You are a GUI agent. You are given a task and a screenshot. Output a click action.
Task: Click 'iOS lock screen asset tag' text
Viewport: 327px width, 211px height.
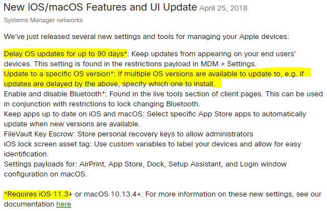[x=47, y=144]
